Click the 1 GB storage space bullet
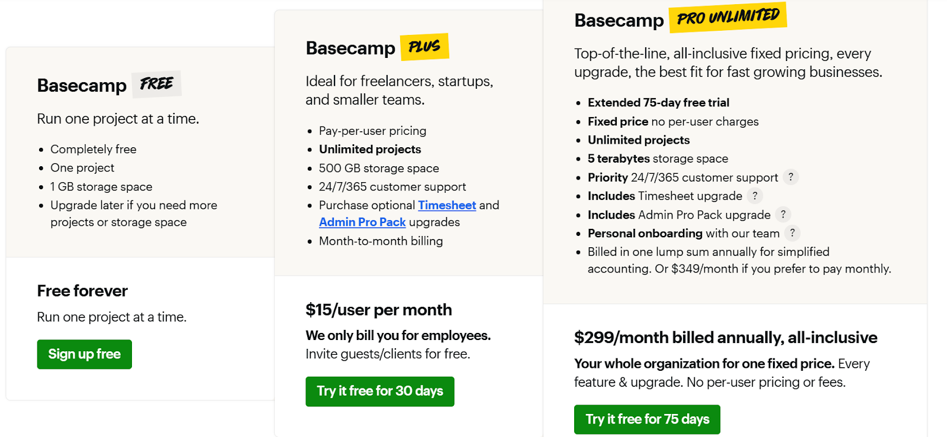The width and height of the screenshot is (947, 437). click(101, 187)
